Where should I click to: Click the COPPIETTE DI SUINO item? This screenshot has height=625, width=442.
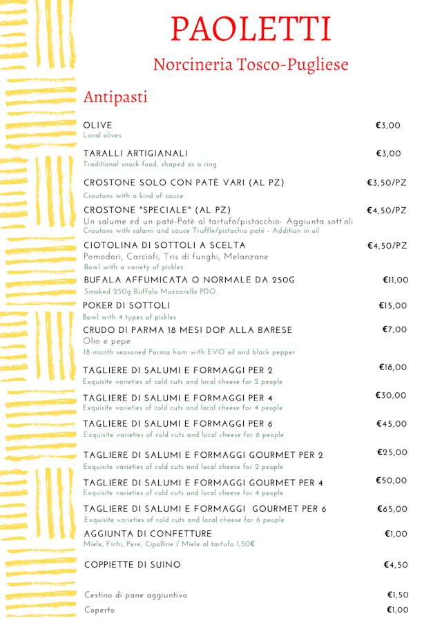tap(132, 565)
